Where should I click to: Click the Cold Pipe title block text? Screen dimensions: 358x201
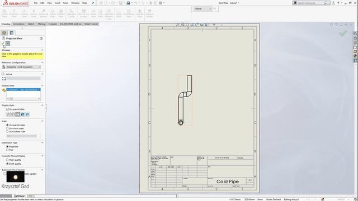[228, 181]
